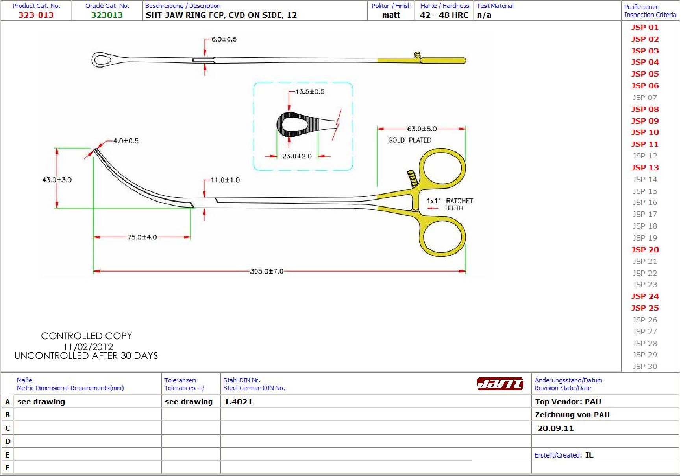
Task: Click the Top Vendor: PAU cell
Action: pos(568,402)
